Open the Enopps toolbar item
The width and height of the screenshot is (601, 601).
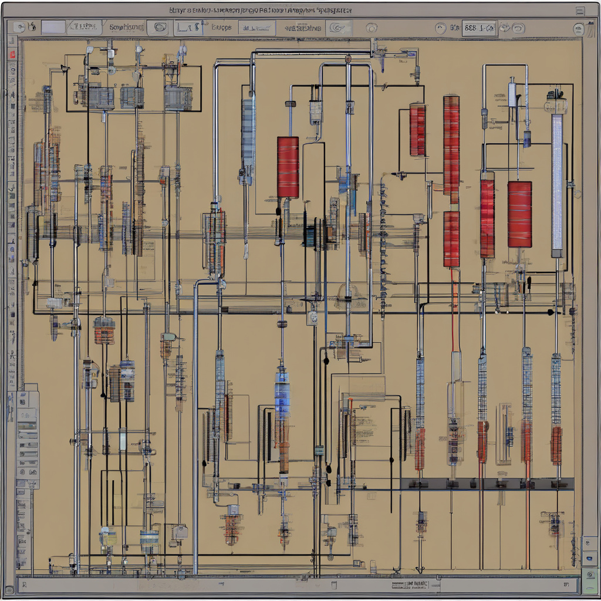click(x=221, y=28)
